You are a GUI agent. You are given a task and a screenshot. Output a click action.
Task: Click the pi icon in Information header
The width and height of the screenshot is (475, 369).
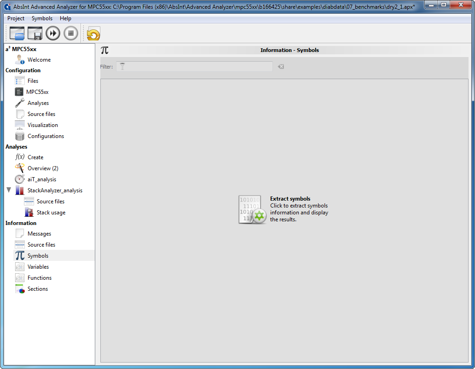[104, 50]
